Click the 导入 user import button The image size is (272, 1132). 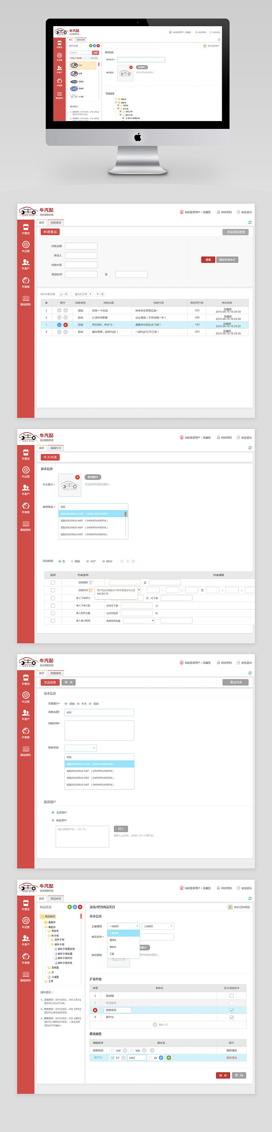(121, 829)
